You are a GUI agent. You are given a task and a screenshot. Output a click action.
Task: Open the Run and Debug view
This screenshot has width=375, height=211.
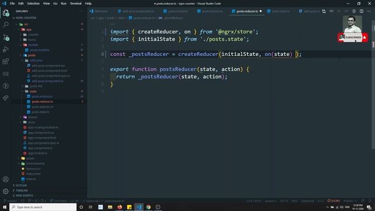click(x=6, y=49)
